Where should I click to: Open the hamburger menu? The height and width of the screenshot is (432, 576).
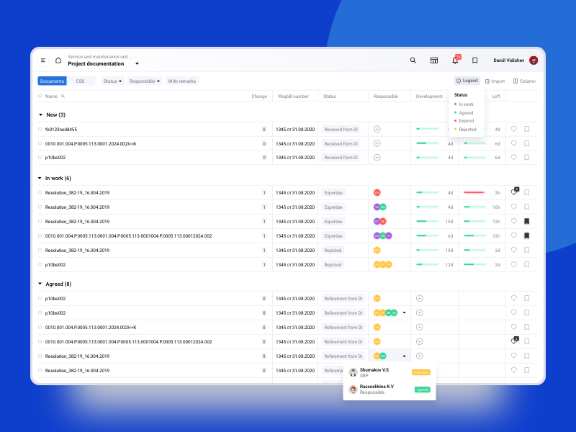43,60
